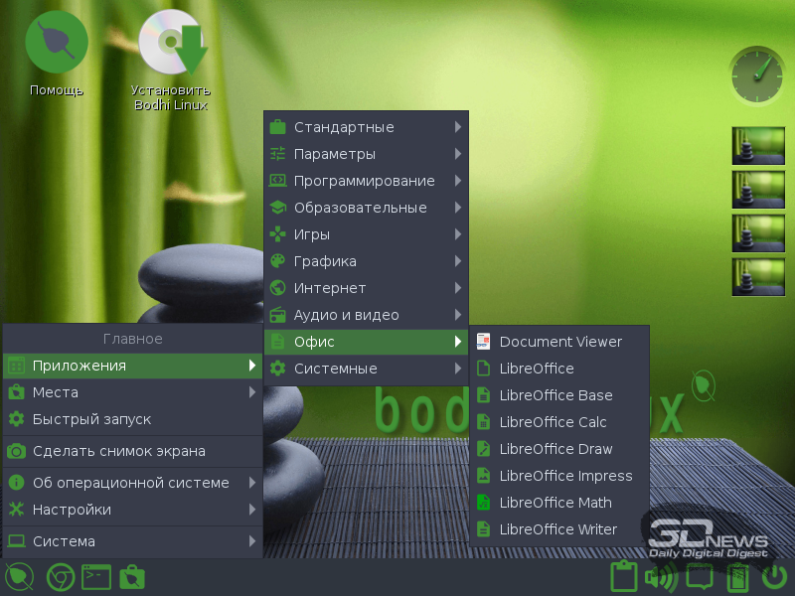This screenshot has width=795, height=596.
Task: Expand the Система submenu arrow
Action: 252,541
